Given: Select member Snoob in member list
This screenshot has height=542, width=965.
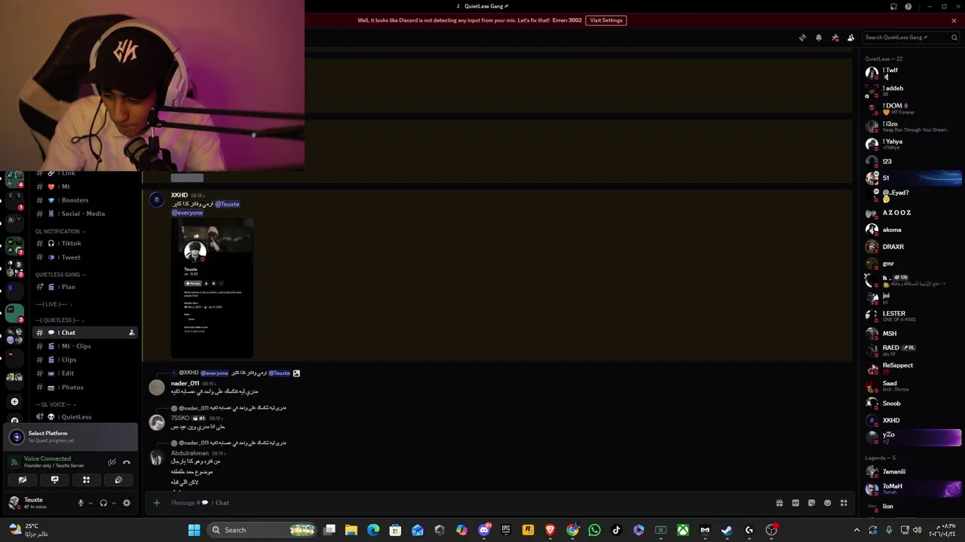Looking at the screenshot, I should point(914,403).
